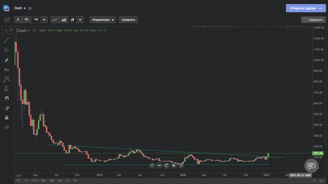Click the 2019 time axis label
328x184 pixels.
click(99, 175)
